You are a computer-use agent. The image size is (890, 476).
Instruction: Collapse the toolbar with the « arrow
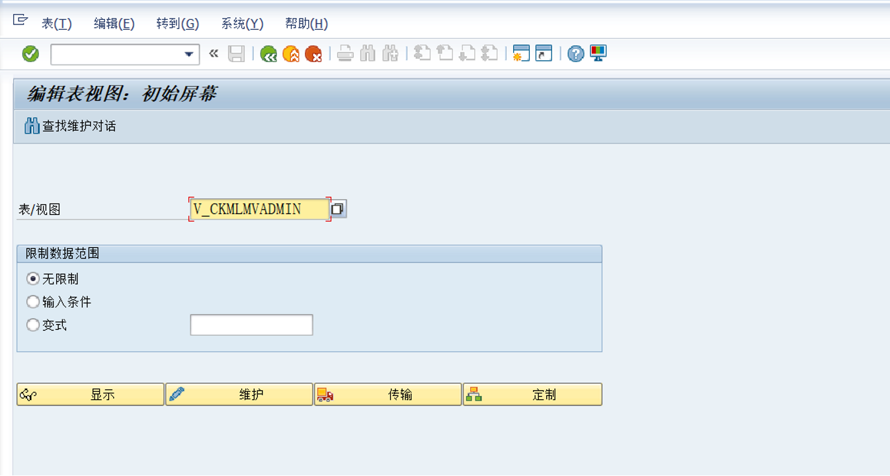(212, 54)
